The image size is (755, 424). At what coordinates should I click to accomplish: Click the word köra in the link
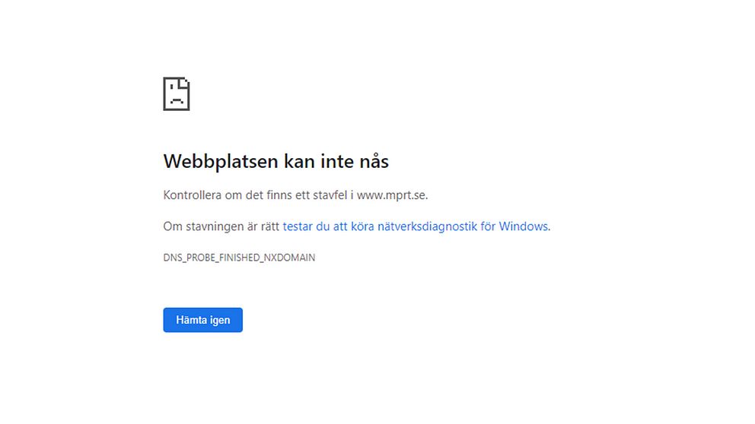372,226
